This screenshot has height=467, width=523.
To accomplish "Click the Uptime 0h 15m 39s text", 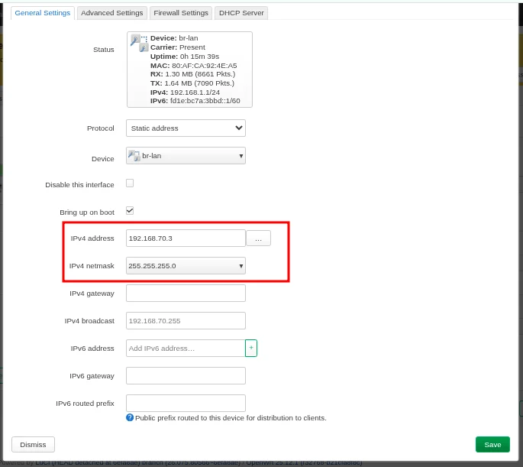I will click(185, 57).
